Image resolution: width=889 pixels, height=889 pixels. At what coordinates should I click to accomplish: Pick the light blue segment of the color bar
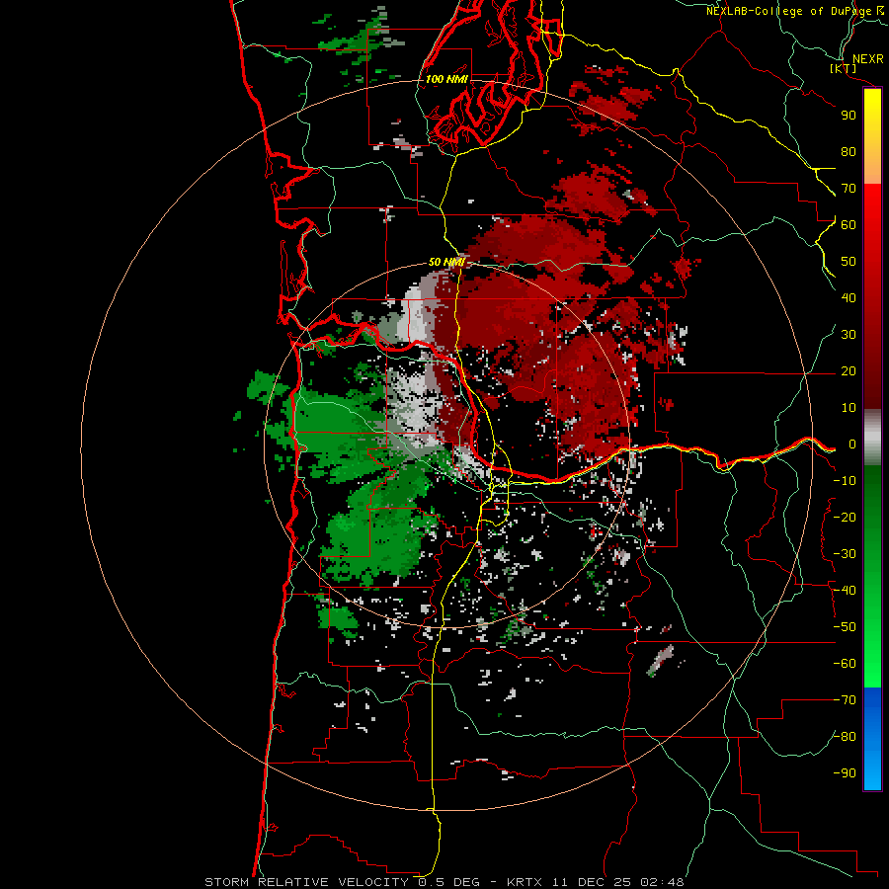pyautogui.click(x=872, y=766)
